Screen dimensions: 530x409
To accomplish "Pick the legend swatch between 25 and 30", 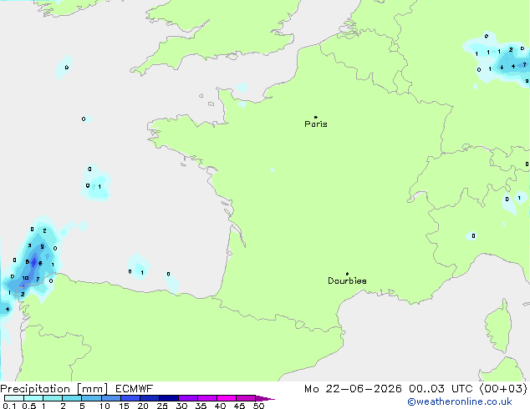I will click(x=168, y=398).
